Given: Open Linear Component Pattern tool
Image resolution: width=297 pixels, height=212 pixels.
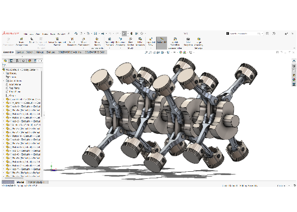Looking at the screenshot, I should click(57, 42).
